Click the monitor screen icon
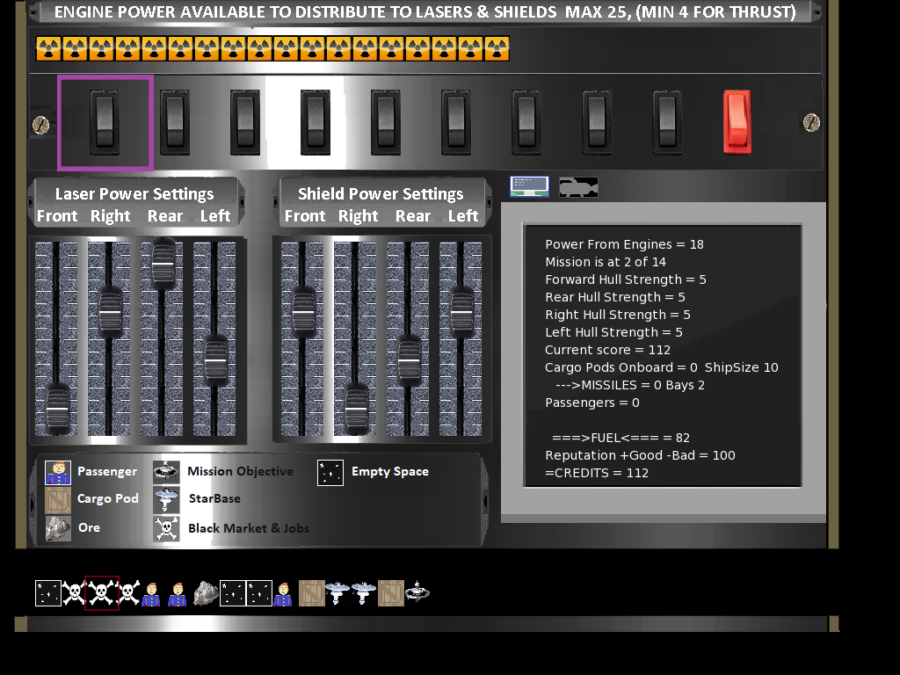The height and width of the screenshot is (675, 900). 529,186
